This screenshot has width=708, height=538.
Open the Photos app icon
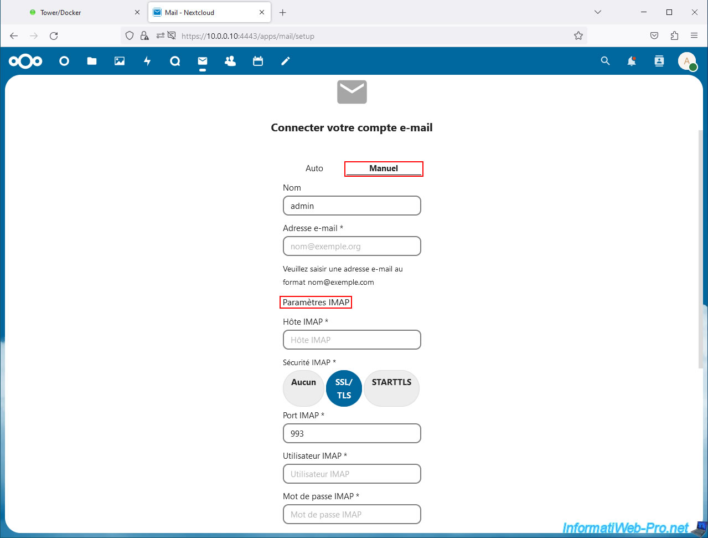click(x=120, y=61)
